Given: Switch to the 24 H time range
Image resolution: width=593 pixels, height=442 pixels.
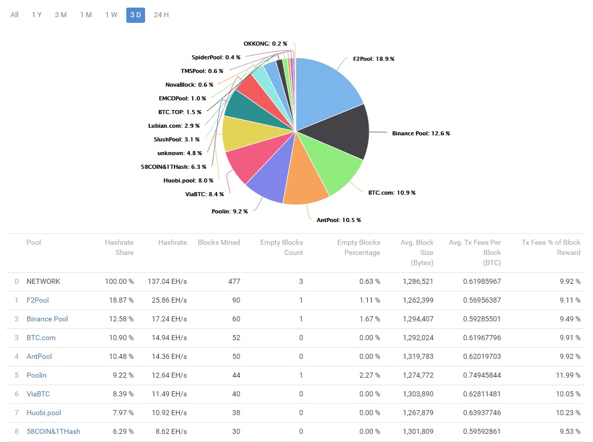Looking at the screenshot, I should point(161,15).
